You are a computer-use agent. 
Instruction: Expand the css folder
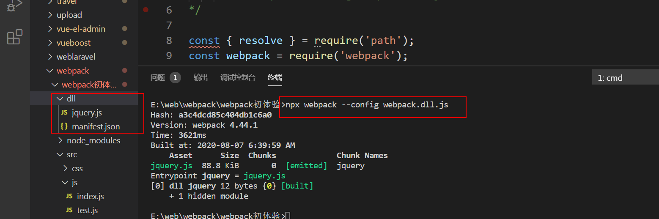(77, 168)
